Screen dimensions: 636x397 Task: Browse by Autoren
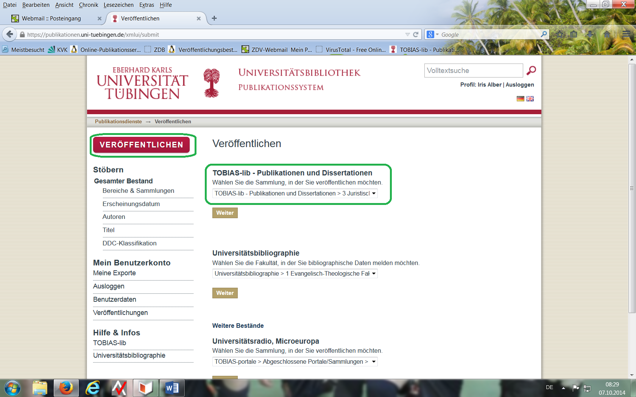[114, 217]
